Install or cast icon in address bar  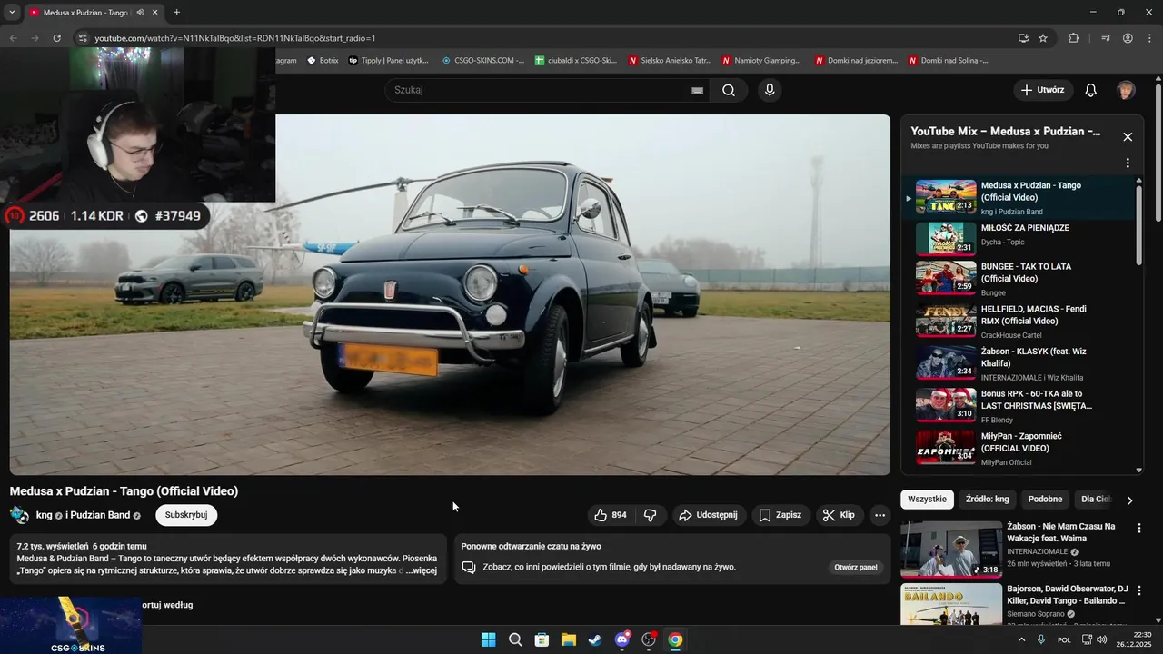1023,38
